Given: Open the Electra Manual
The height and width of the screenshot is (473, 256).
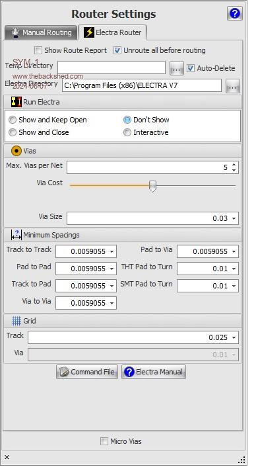Looking at the screenshot, I should click(x=154, y=372).
